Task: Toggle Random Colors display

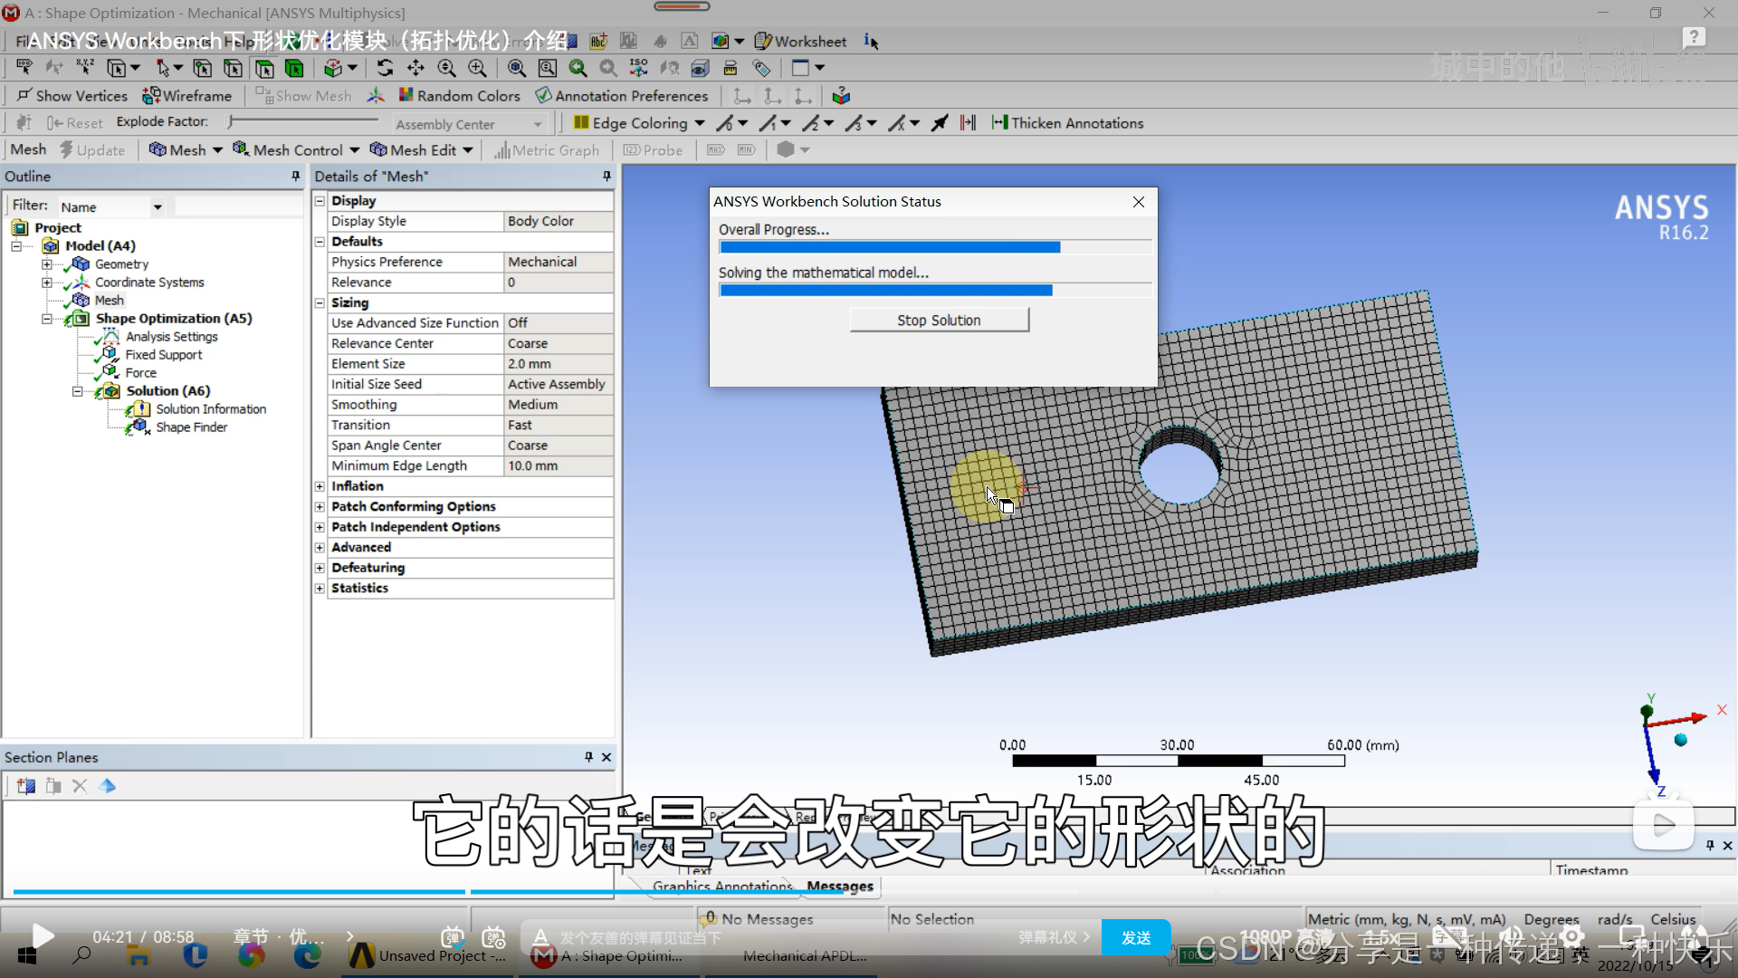Action: 459,96
